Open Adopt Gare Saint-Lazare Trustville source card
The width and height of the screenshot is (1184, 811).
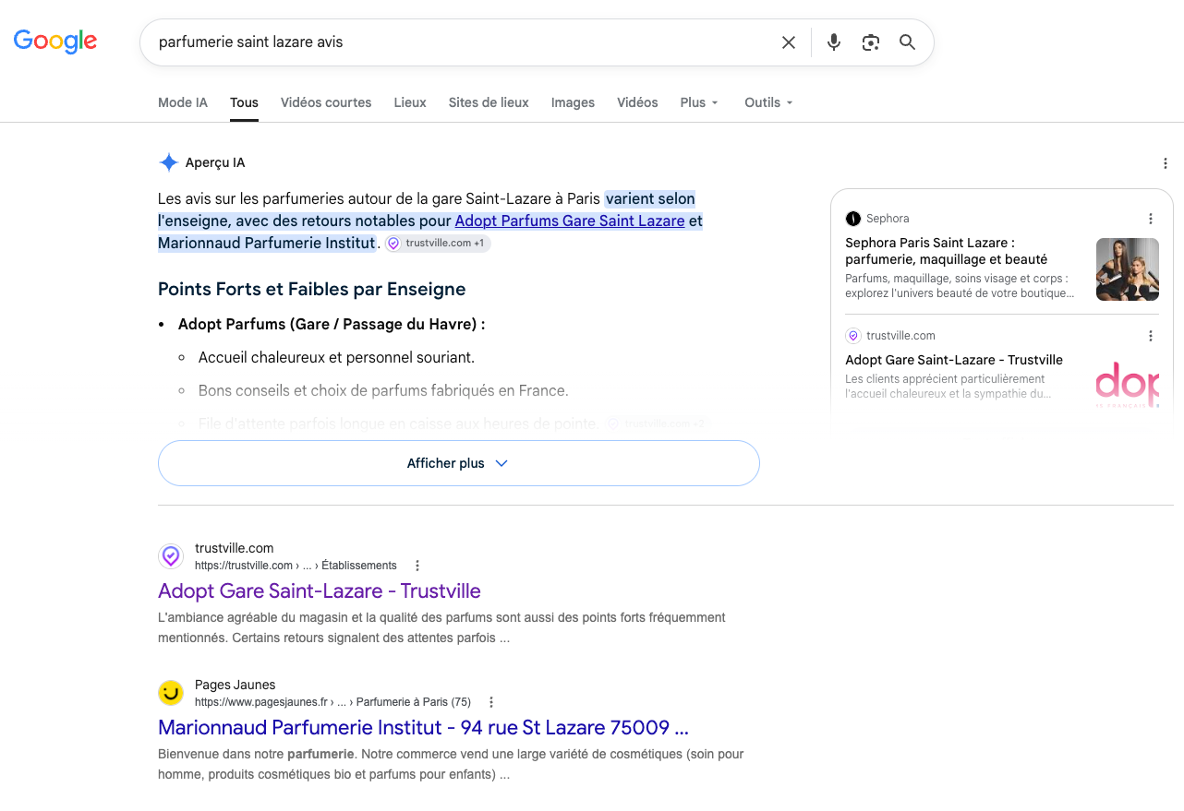click(x=954, y=360)
